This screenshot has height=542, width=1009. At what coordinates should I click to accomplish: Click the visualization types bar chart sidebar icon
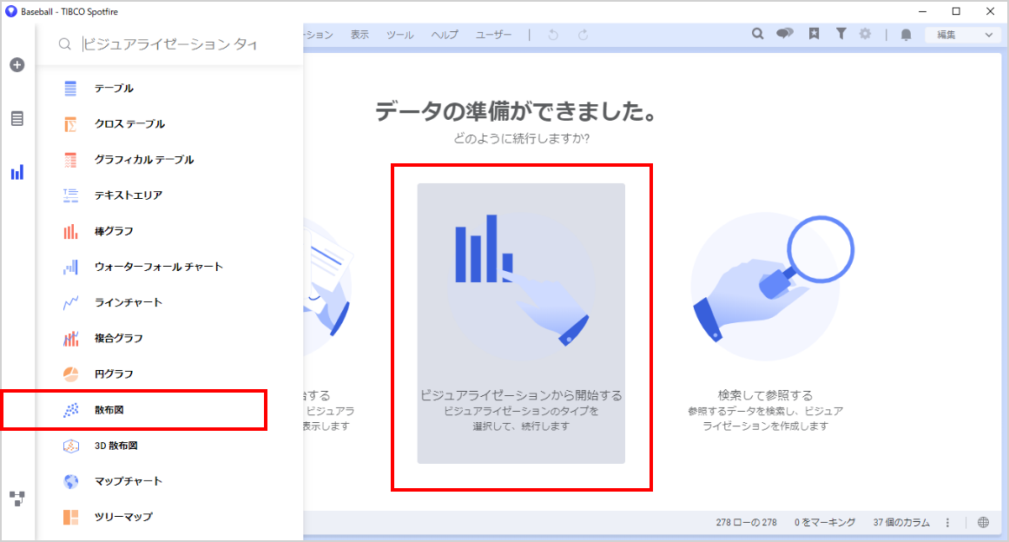pyautogui.click(x=17, y=172)
